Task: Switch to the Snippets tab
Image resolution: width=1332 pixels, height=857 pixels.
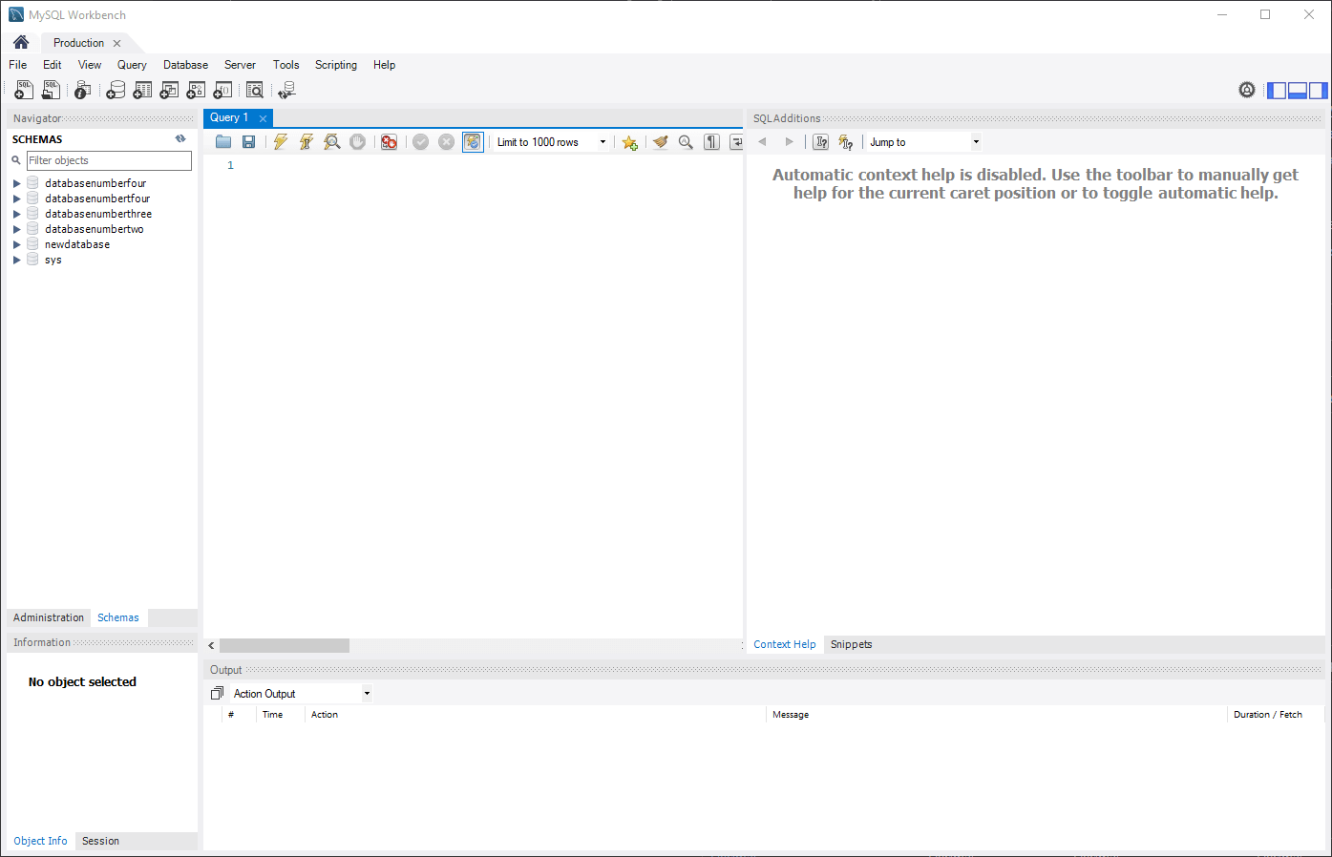Action: [x=851, y=644]
